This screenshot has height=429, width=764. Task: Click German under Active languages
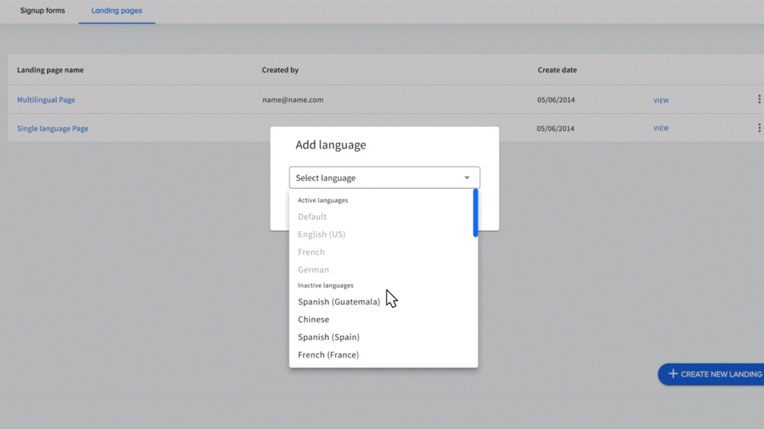[x=313, y=270]
